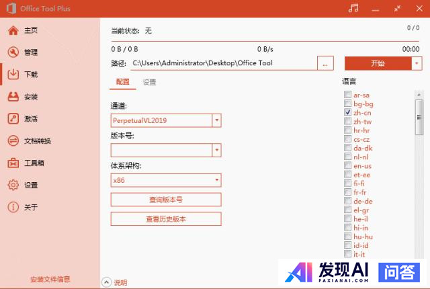Click the 设置 gear icon in sidebar

coord(13,185)
